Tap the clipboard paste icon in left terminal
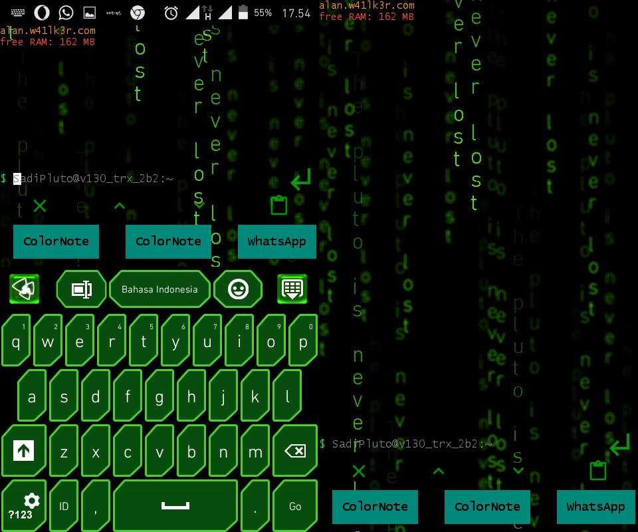This screenshot has width=638, height=532. [x=279, y=205]
